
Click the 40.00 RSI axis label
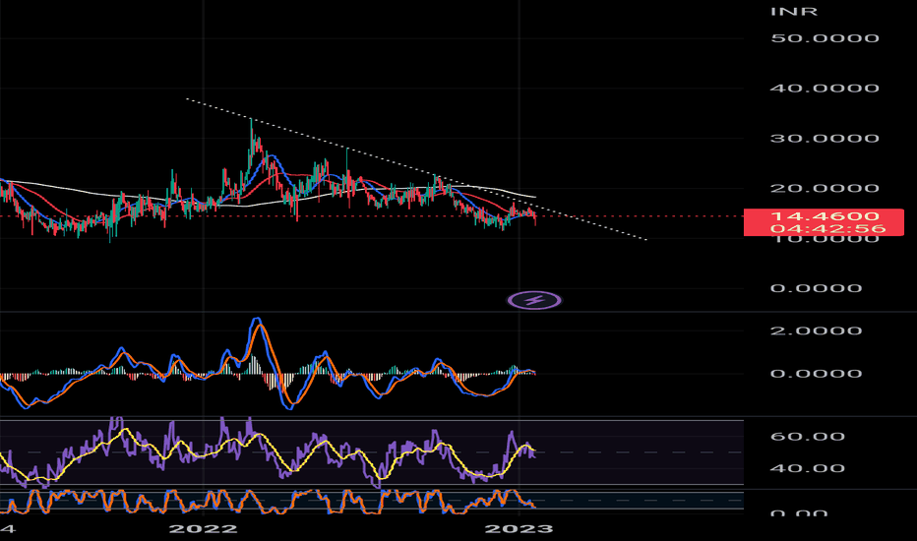(808, 468)
